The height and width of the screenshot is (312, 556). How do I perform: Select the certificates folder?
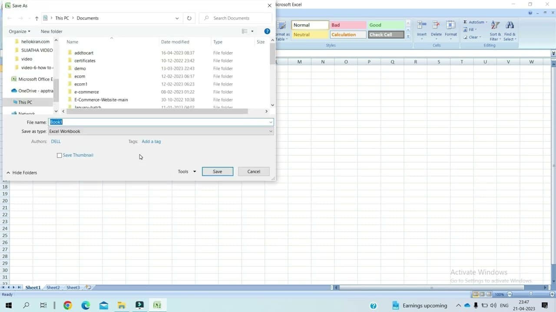[85, 61]
